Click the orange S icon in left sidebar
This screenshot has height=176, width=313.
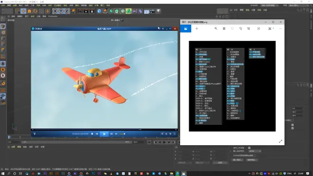click(x=3, y=70)
